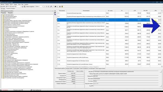Open the Цены расценки работы tab
163x92 pixels.
point(60,68)
